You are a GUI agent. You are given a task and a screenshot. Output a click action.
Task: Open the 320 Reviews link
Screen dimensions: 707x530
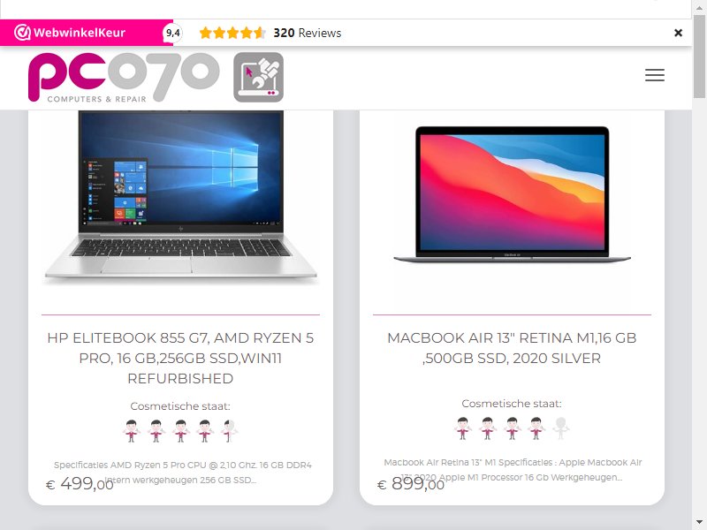click(307, 33)
